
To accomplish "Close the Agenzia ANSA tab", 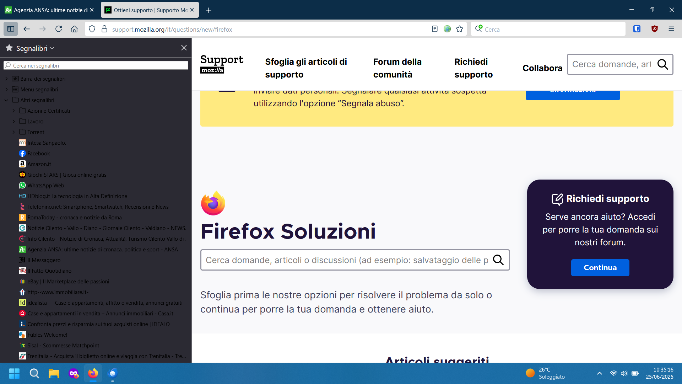I will [x=92, y=10].
